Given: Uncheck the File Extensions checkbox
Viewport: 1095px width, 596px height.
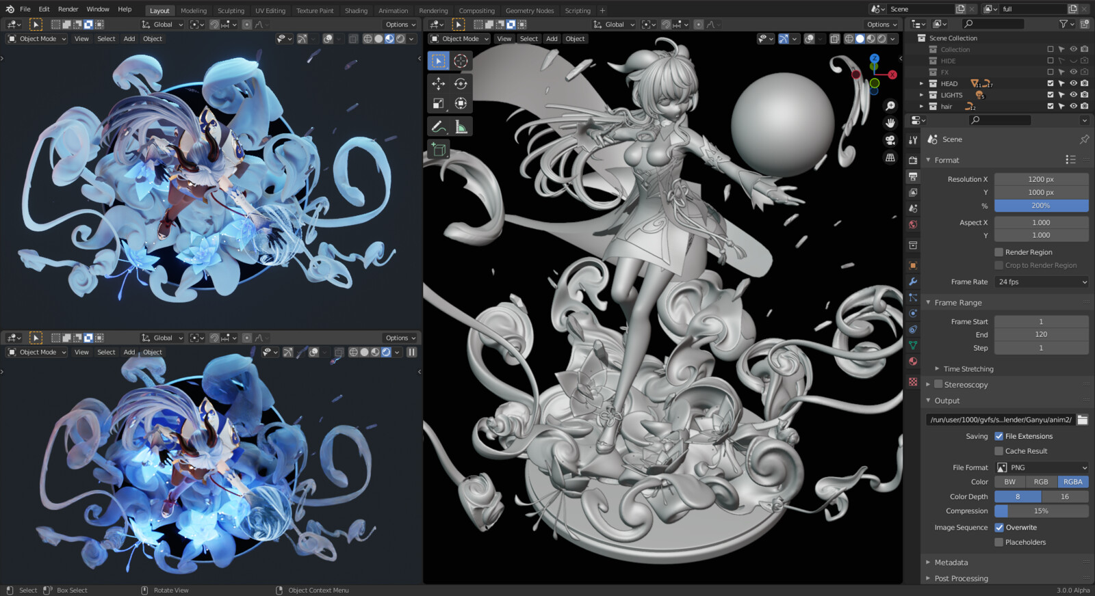Looking at the screenshot, I should pos(999,436).
